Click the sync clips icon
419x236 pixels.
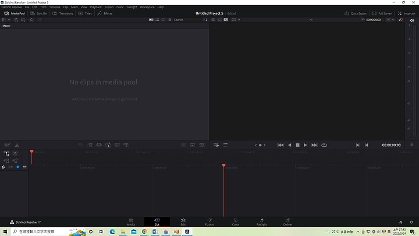click(x=31, y=20)
